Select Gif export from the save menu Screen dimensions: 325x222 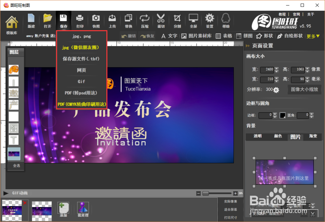coord(81,81)
